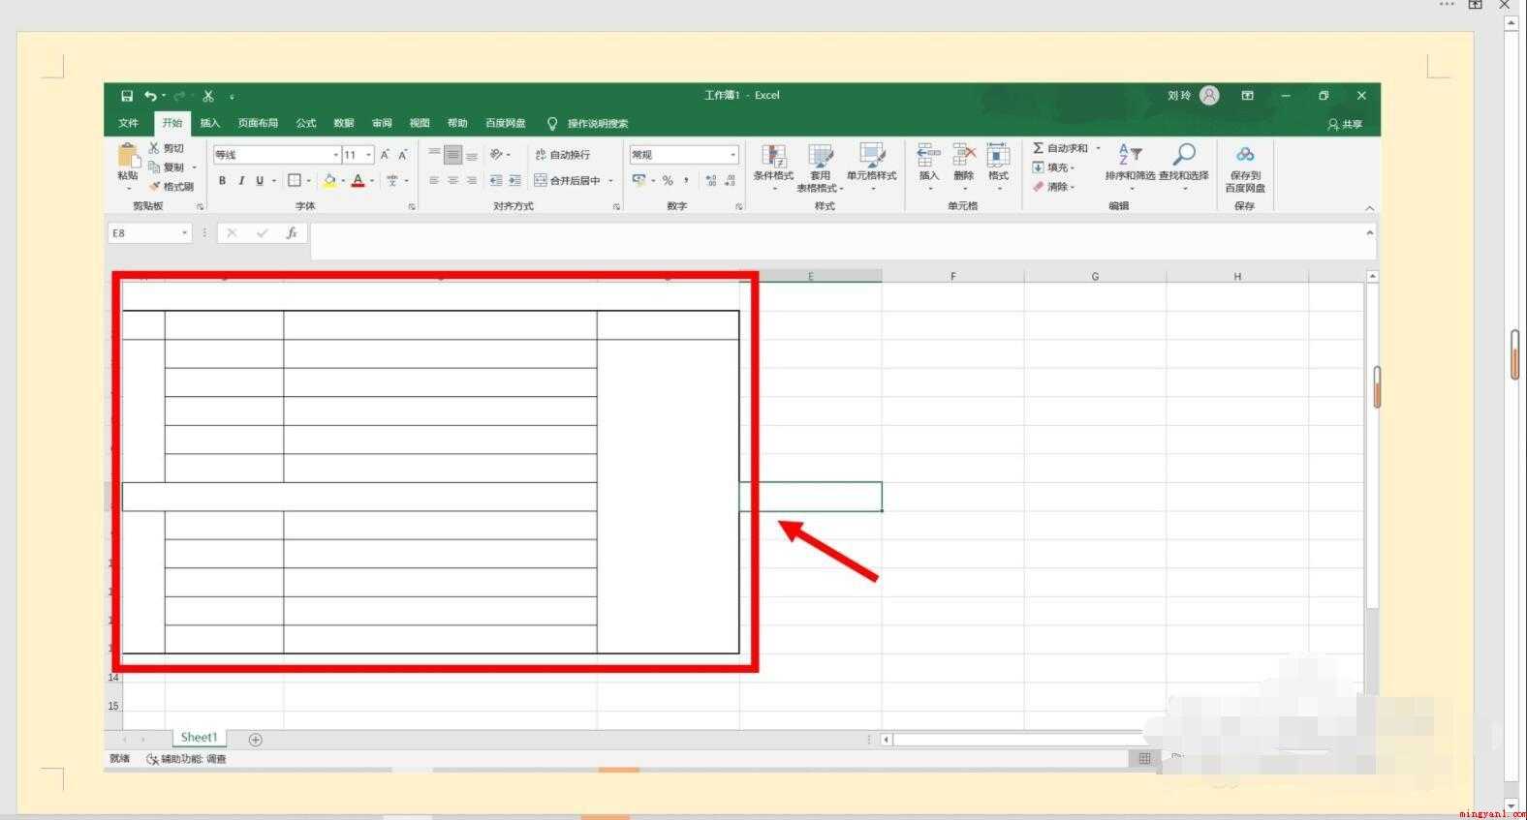Click Cut (剪切) scissors icon

tap(154, 148)
